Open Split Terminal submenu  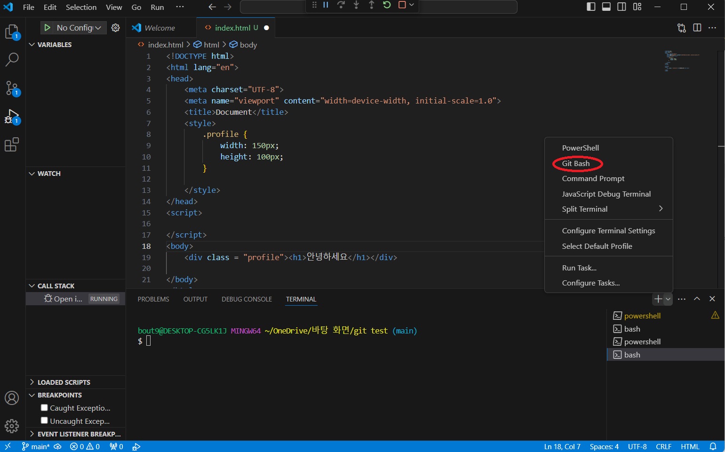pyautogui.click(x=609, y=209)
